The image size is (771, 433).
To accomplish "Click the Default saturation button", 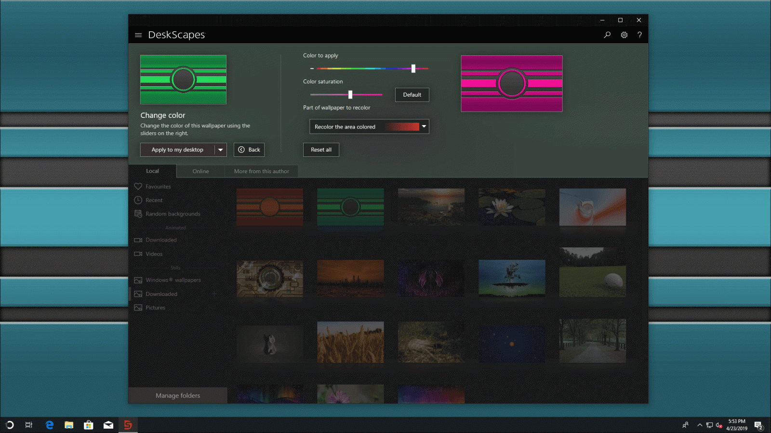I will (412, 95).
